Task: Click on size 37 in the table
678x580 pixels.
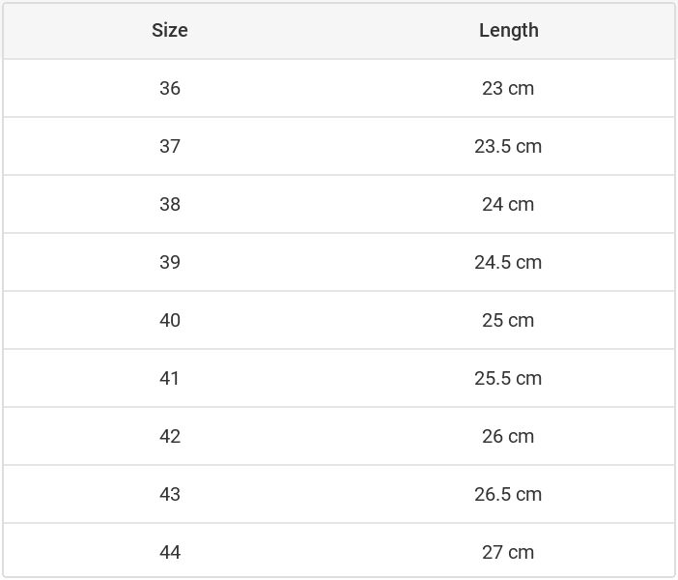Action: [170, 146]
